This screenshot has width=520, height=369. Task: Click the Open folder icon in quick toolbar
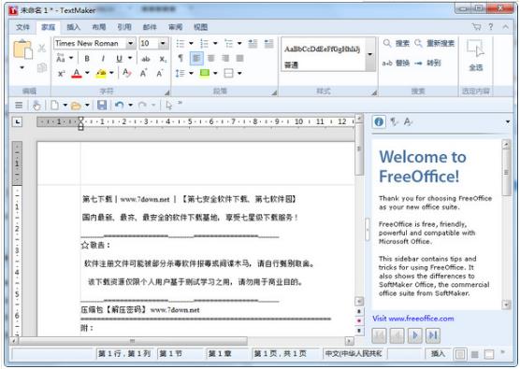[77, 106]
